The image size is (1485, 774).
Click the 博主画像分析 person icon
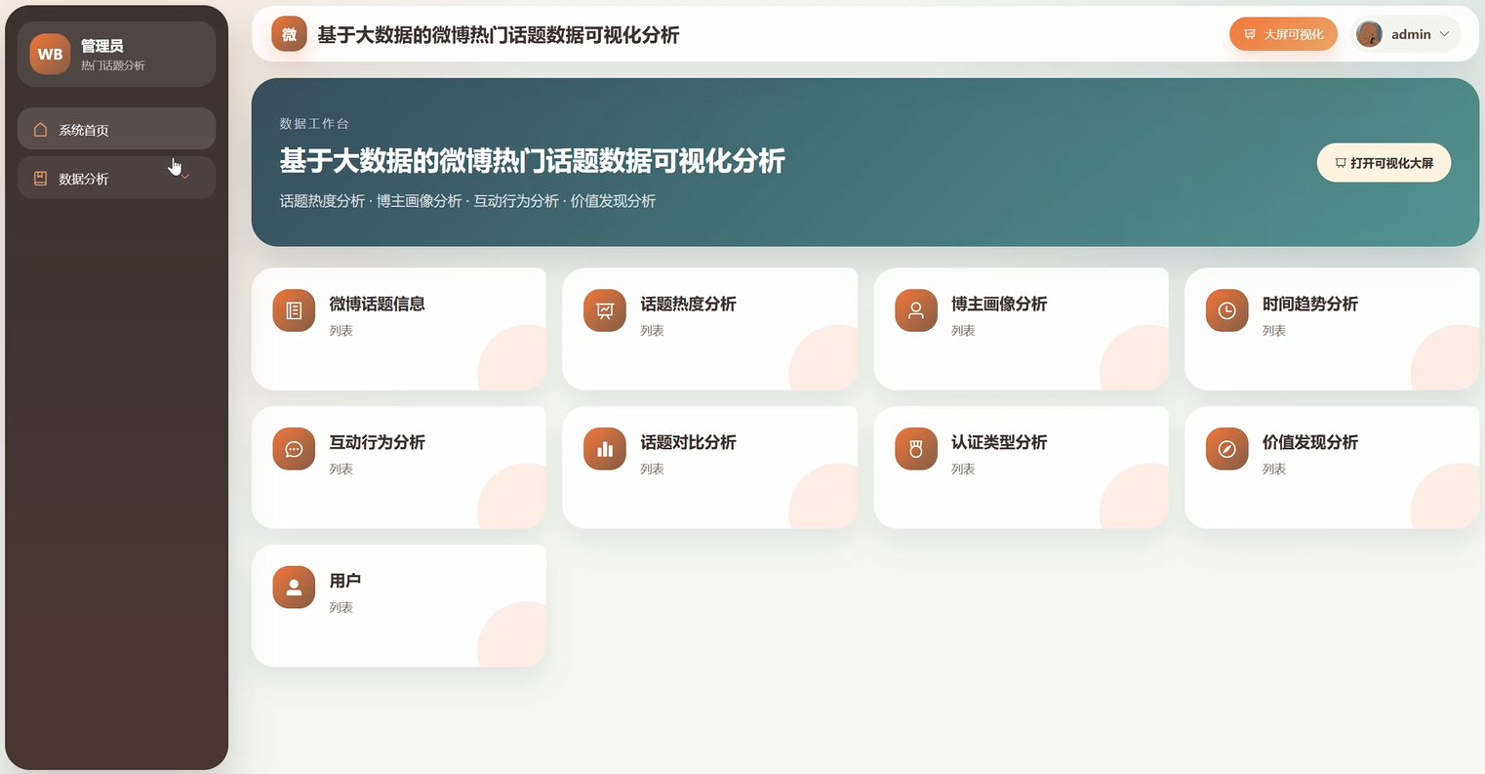916,310
